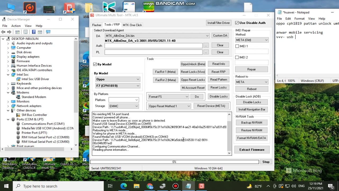This screenshot has height=191, width=339.
Task: Launch Microsoft Edge from the taskbar
Action: pos(124,186)
